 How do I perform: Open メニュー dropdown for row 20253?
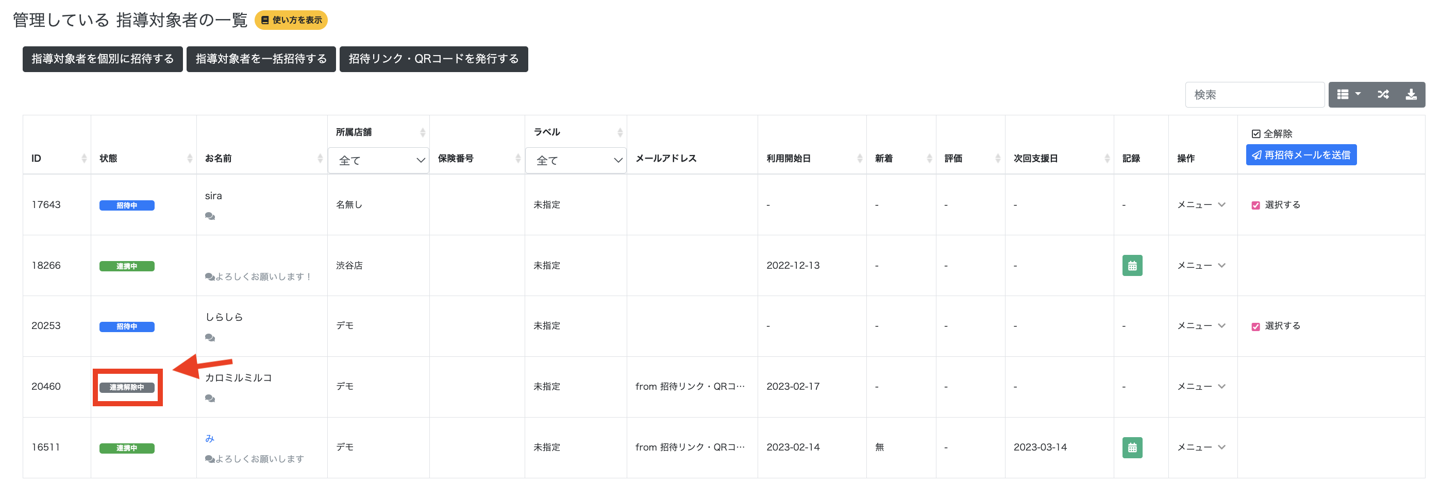(x=1201, y=326)
